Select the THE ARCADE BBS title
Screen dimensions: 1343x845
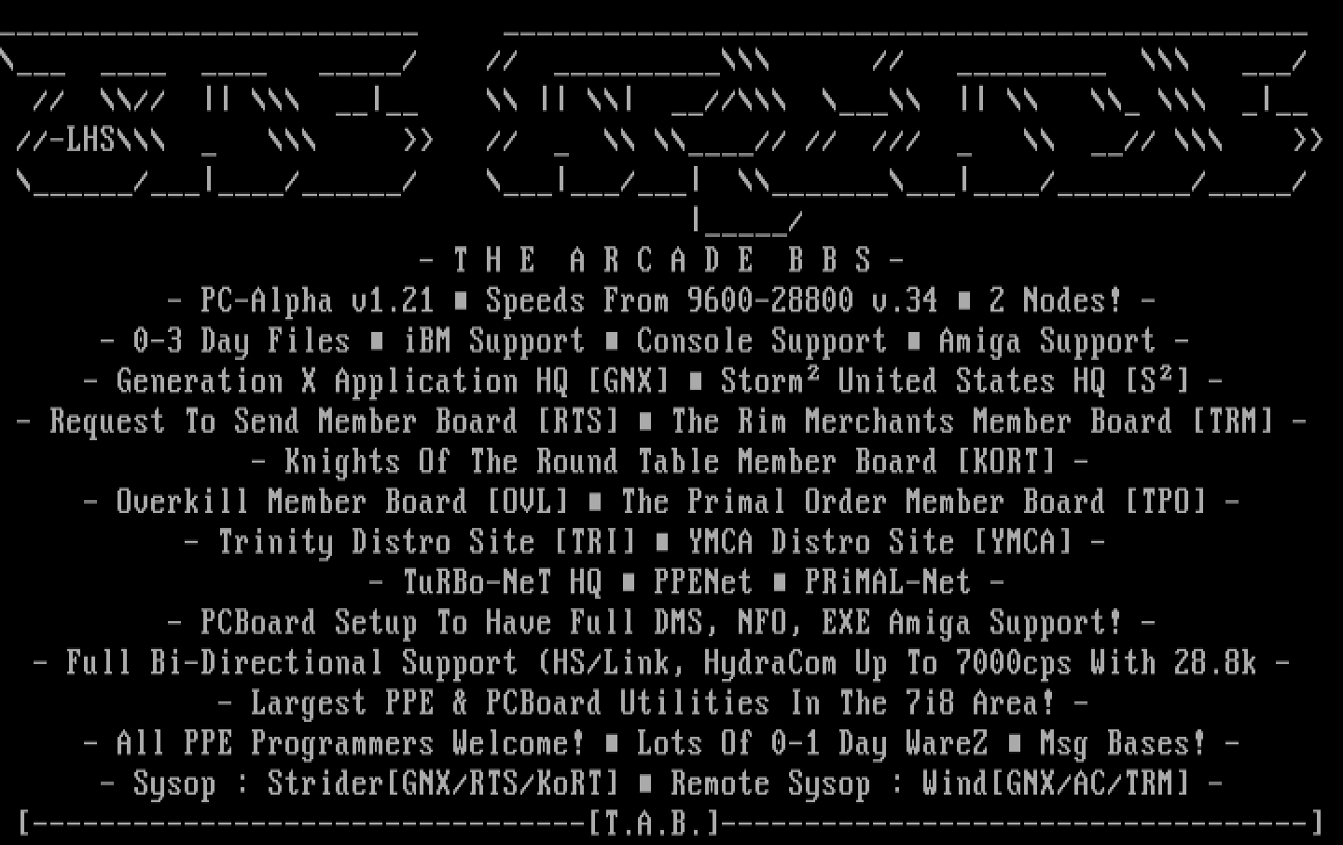pyautogui.click(x=662, y=260)
